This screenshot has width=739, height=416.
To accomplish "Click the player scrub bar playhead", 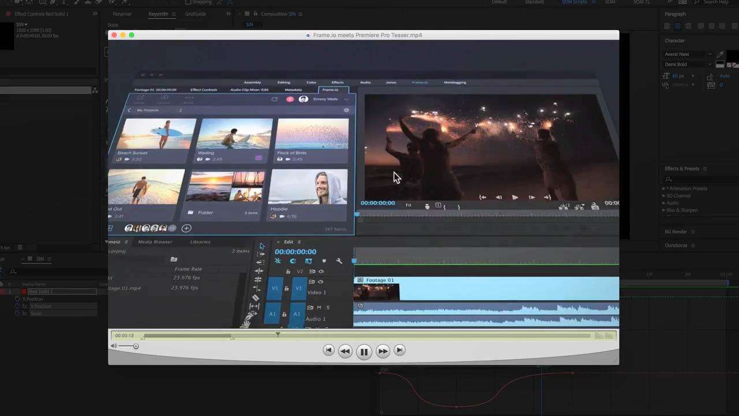I will pyautogui.click(x=278, y=334).
